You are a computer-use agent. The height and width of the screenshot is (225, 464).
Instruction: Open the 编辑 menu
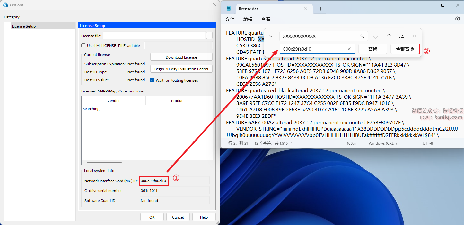(x=248, y=19)
